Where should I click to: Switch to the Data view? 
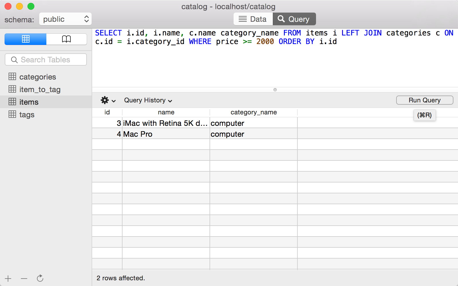point(253,19)
